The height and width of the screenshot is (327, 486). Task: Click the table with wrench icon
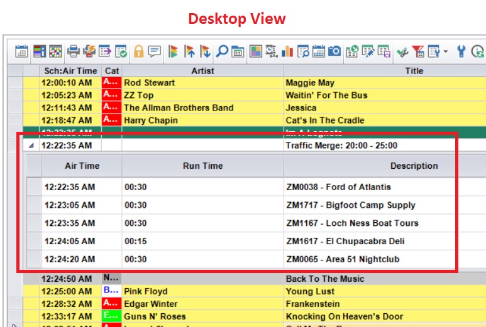pos(434,51)
